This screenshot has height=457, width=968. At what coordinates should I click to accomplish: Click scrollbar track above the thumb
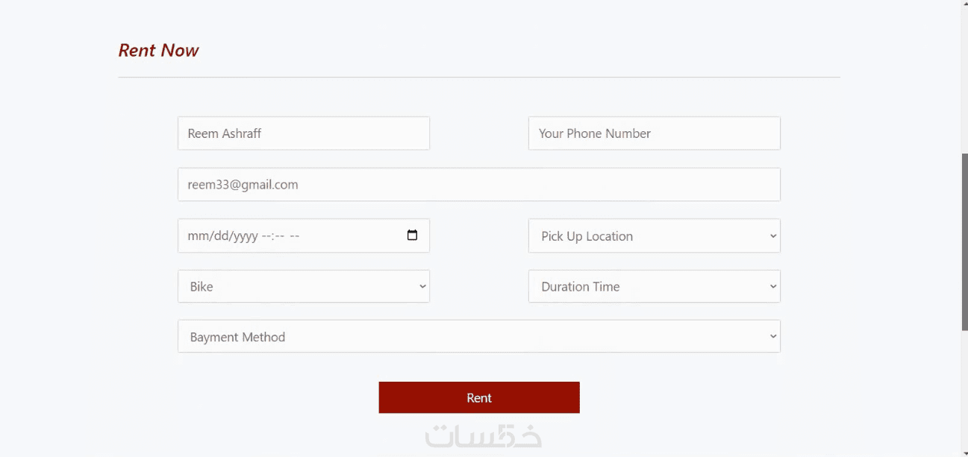point(964,75)
